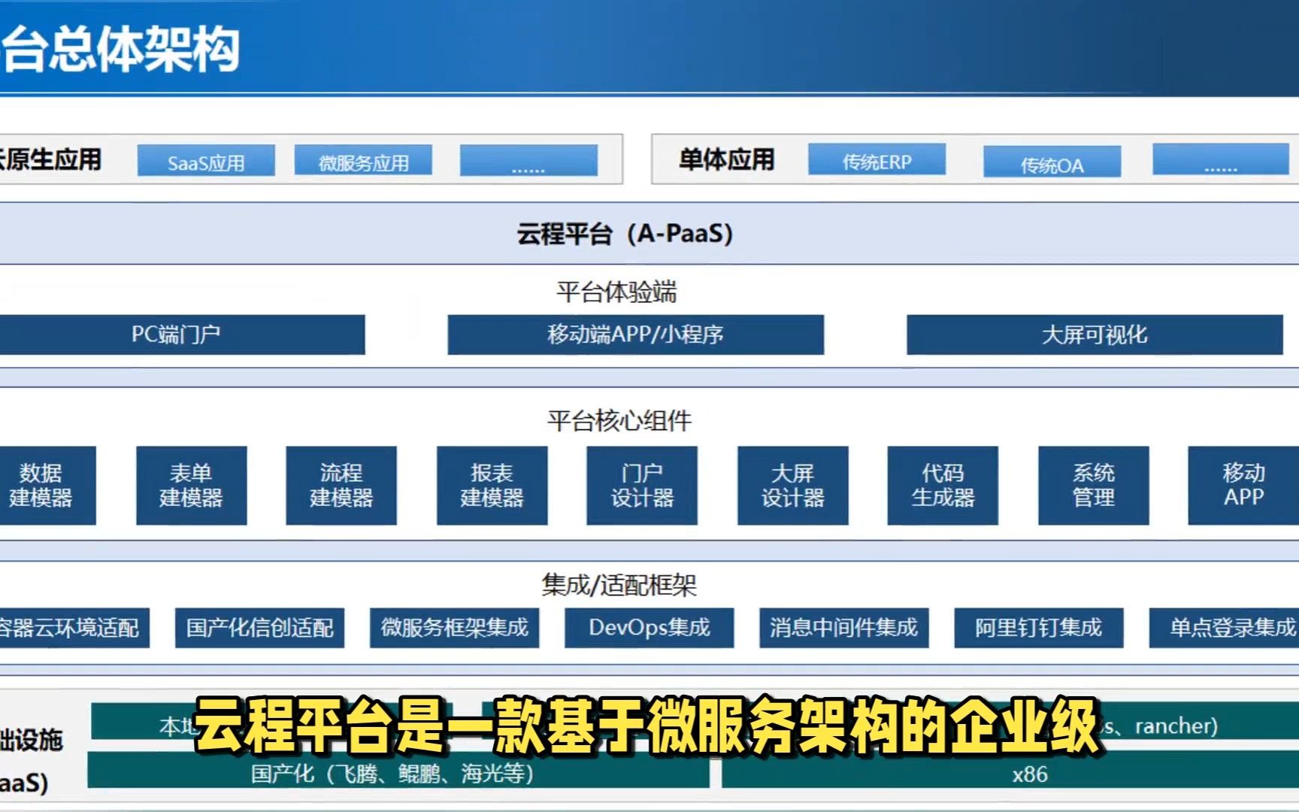The width and height of the screenshot is (1299, 812).
Task: Click the yellow subtitle caption text
Action: pos(647,726)
